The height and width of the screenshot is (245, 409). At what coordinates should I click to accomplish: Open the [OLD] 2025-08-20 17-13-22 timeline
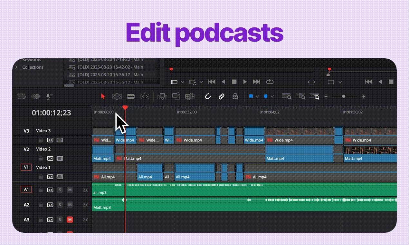pyautogui.click(x=109, y=60)
